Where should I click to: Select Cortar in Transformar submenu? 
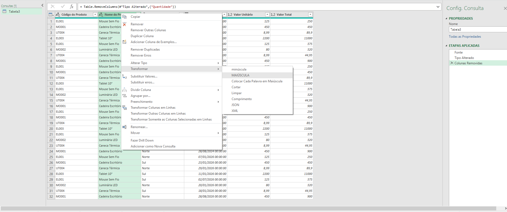(x=257, y=87)
